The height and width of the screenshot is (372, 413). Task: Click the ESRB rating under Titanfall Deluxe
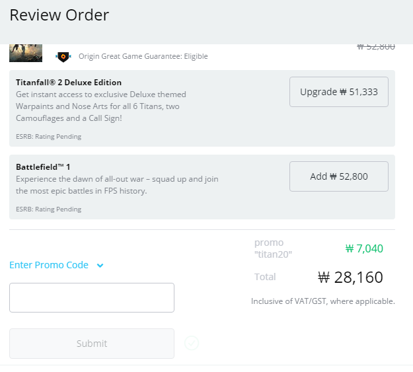coord(48,137)
